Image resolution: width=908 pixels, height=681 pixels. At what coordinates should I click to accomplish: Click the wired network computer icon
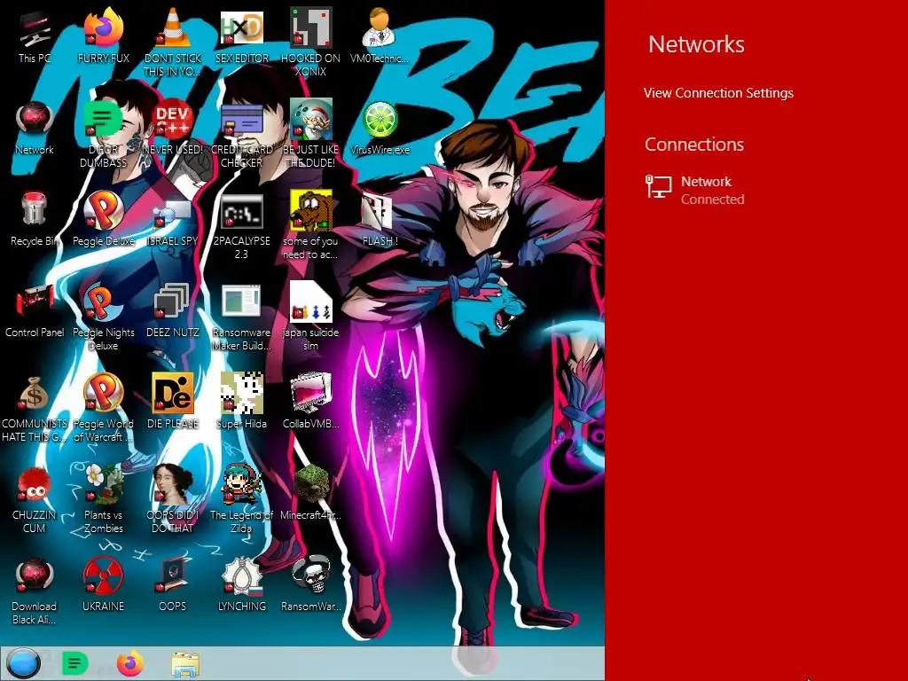coord(659,186)
